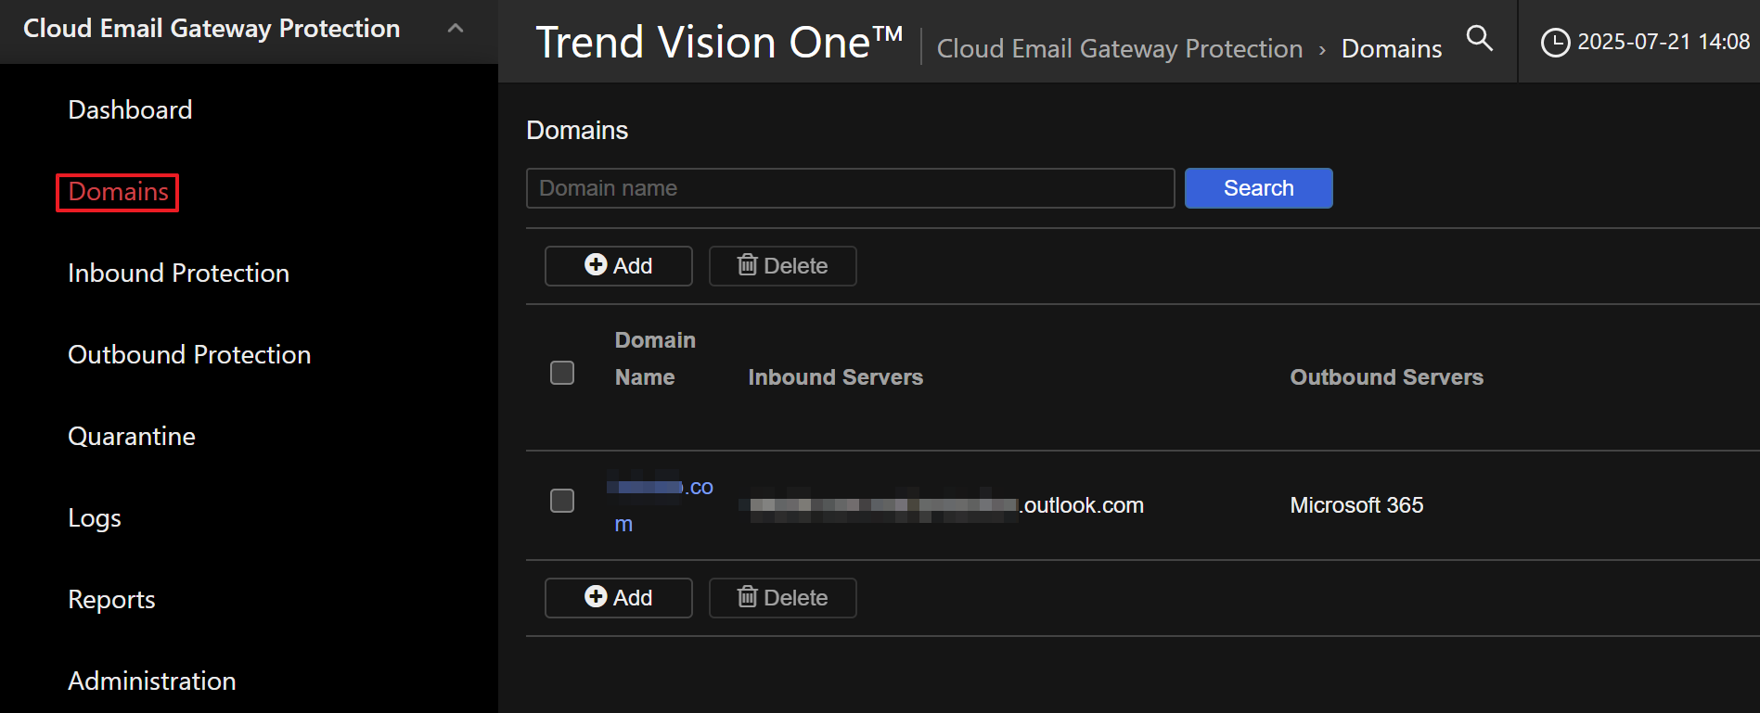
Task: View Logs from the sidebar
Action: [x=95, y=518]
